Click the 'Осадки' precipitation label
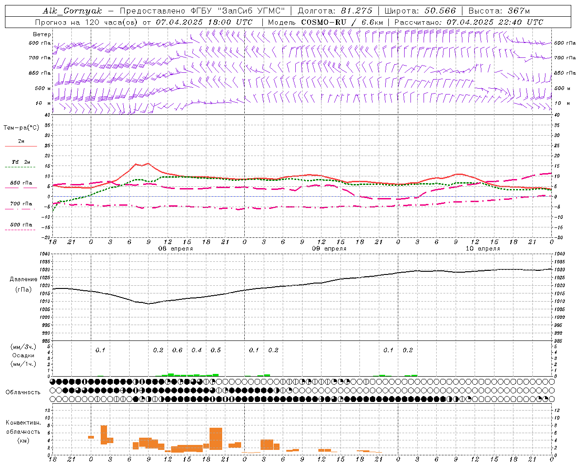 click(x=23, y=355)
